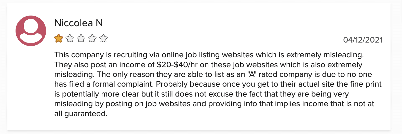
Task: Click the "$20-$40/hr" text in review
Action: 177,65
